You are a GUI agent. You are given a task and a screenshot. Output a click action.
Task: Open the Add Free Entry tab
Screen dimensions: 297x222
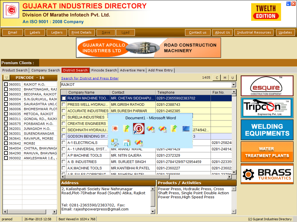pos(160,70)
